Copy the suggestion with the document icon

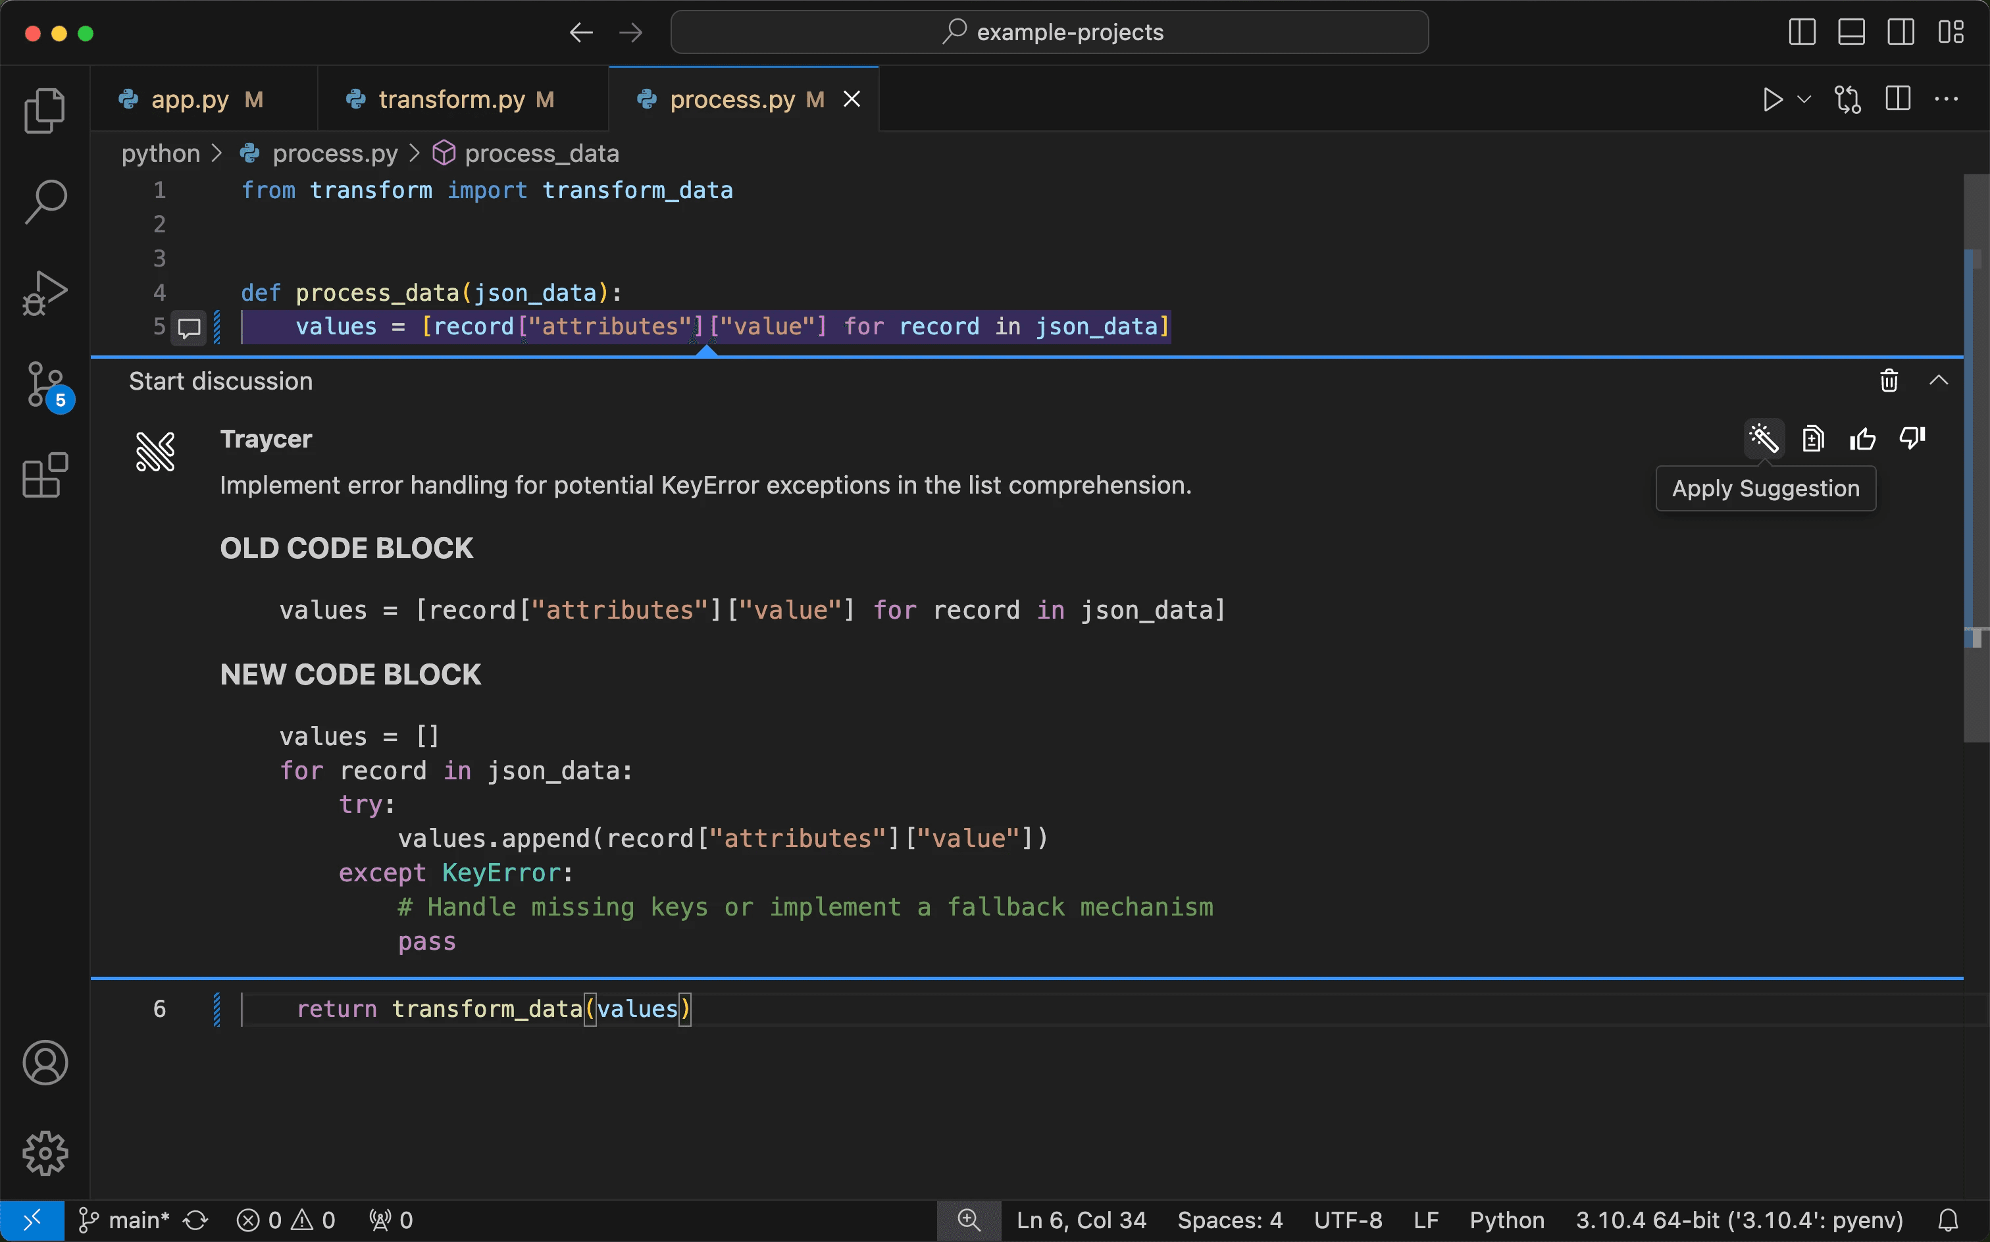(x=1812, y=440)
